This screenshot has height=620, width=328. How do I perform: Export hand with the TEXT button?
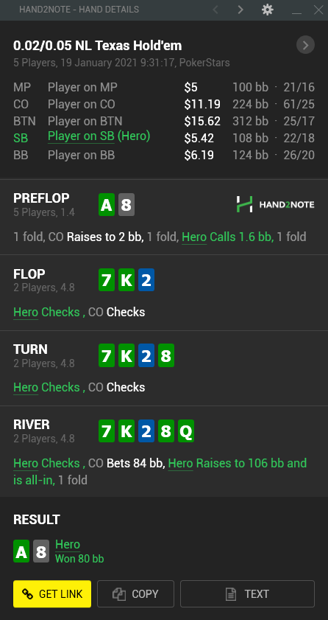click(x=248, y=593)
